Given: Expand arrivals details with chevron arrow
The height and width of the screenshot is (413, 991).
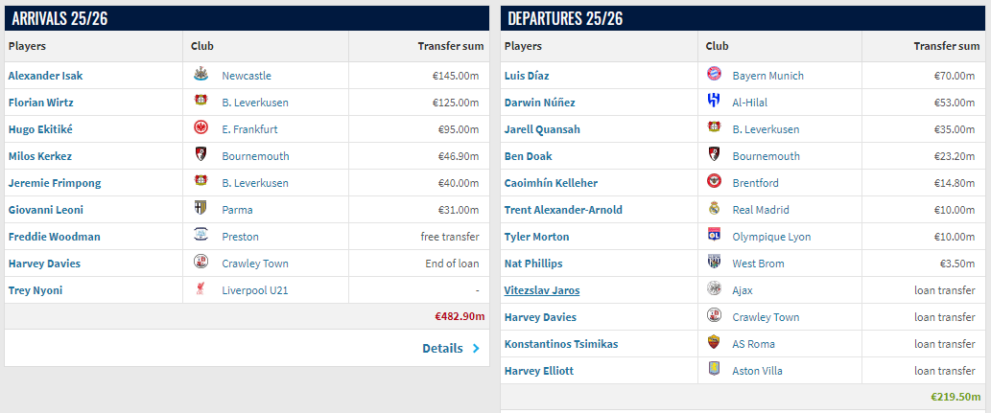Looking at the screenshot, I should [x=476, y=348].
